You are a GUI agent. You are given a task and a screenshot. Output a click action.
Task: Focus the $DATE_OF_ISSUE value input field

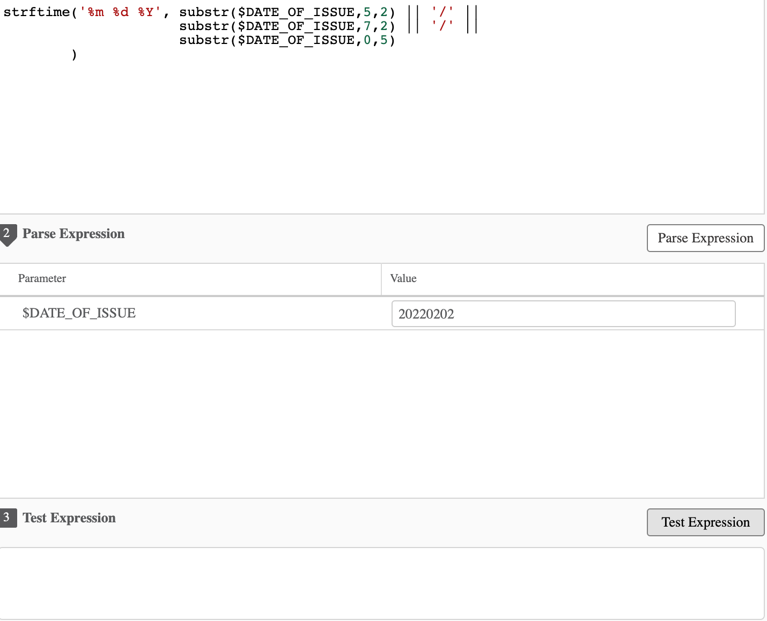click(563, 314)
